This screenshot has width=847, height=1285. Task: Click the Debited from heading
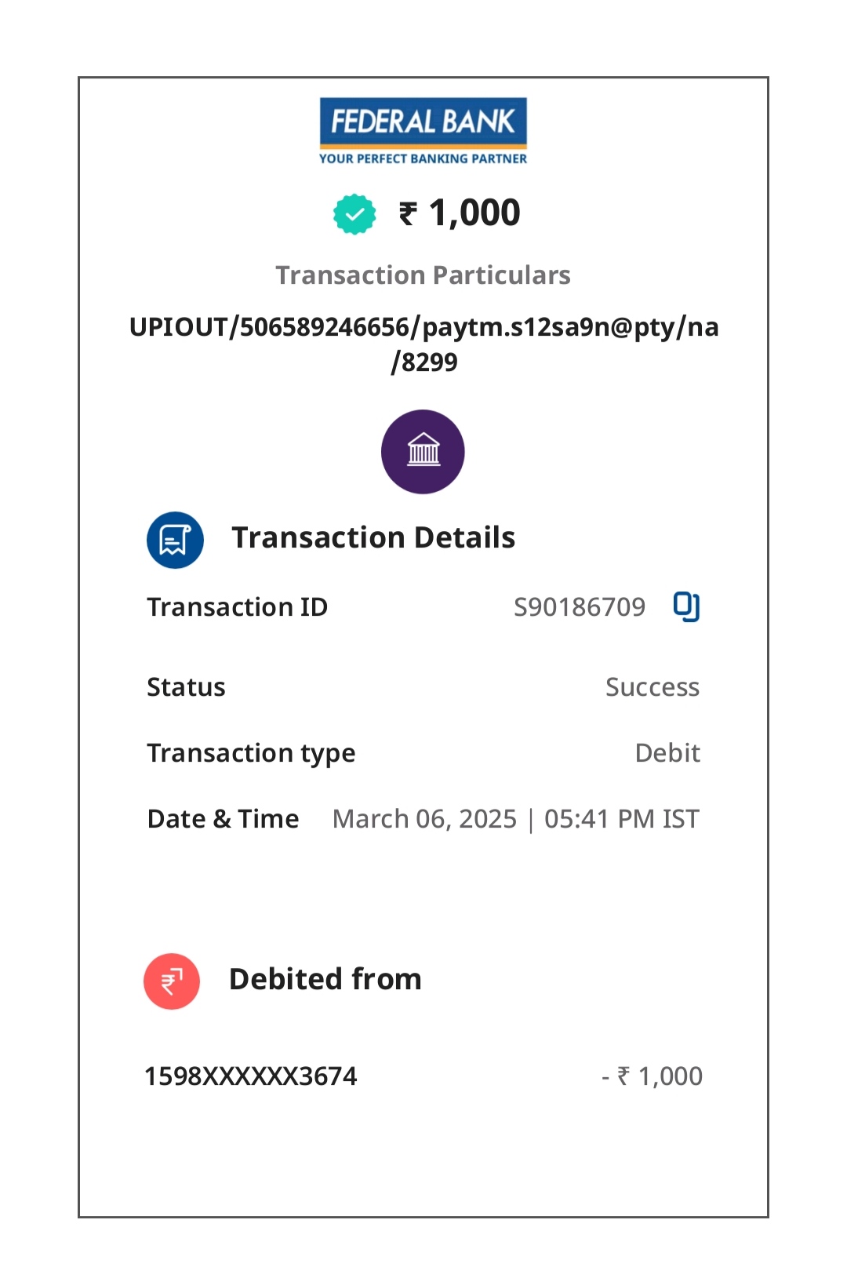tap(325, 980)
